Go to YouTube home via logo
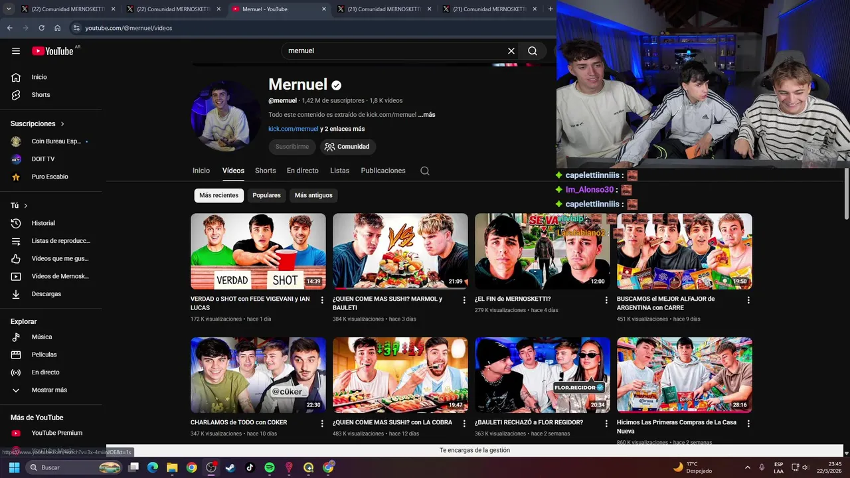 point(52,51)
